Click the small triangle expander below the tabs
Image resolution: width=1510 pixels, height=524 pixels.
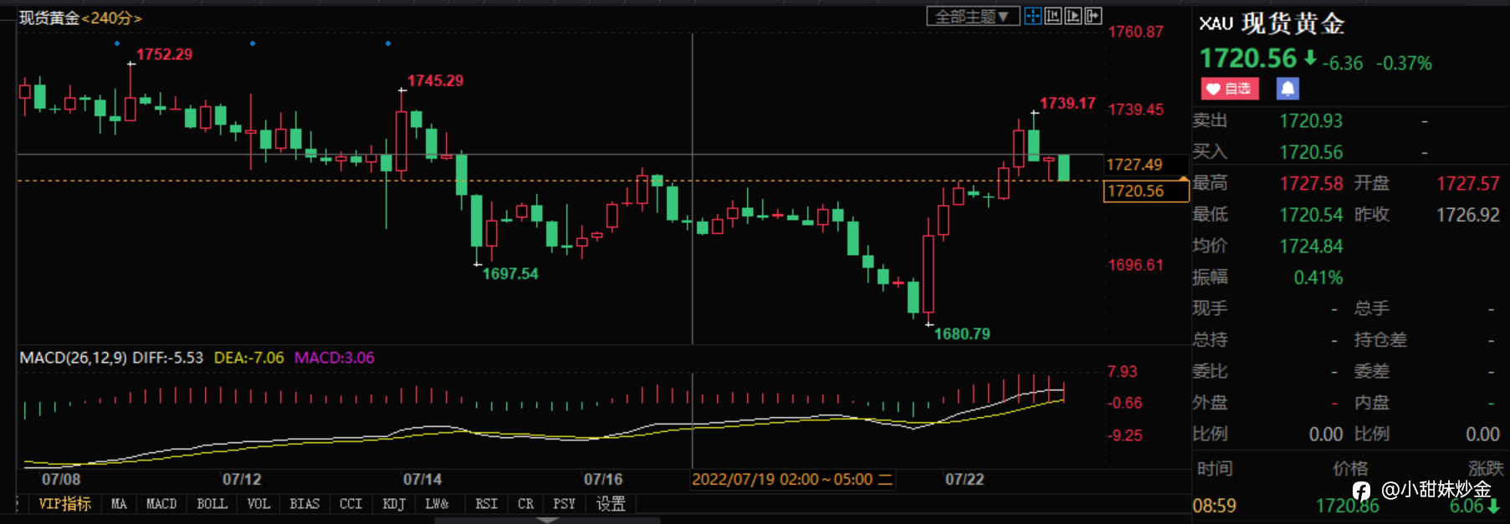pyautogui.click(x=547, y=520)
